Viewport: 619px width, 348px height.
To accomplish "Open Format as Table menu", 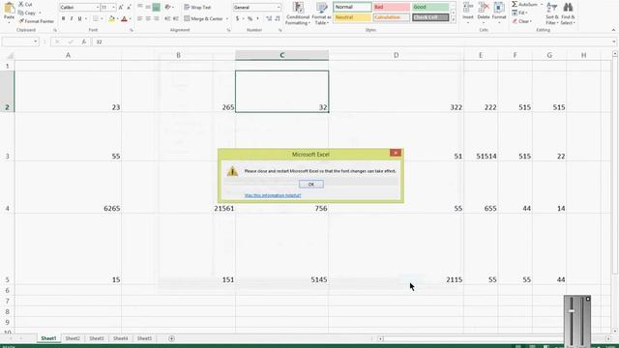I will point(321,14).
